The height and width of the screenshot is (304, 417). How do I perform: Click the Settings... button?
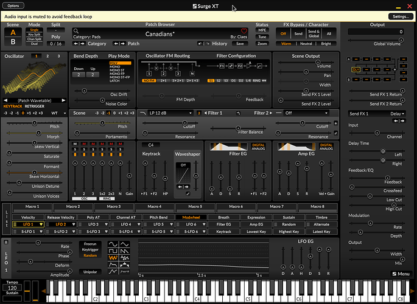[401, 16]
